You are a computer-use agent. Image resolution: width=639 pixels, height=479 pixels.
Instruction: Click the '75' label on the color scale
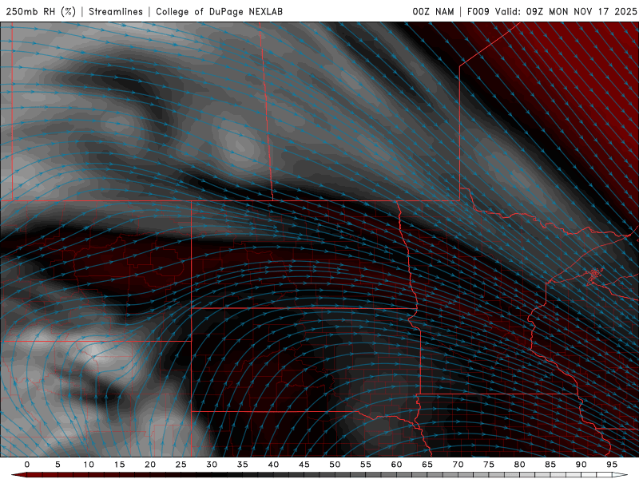489,465
